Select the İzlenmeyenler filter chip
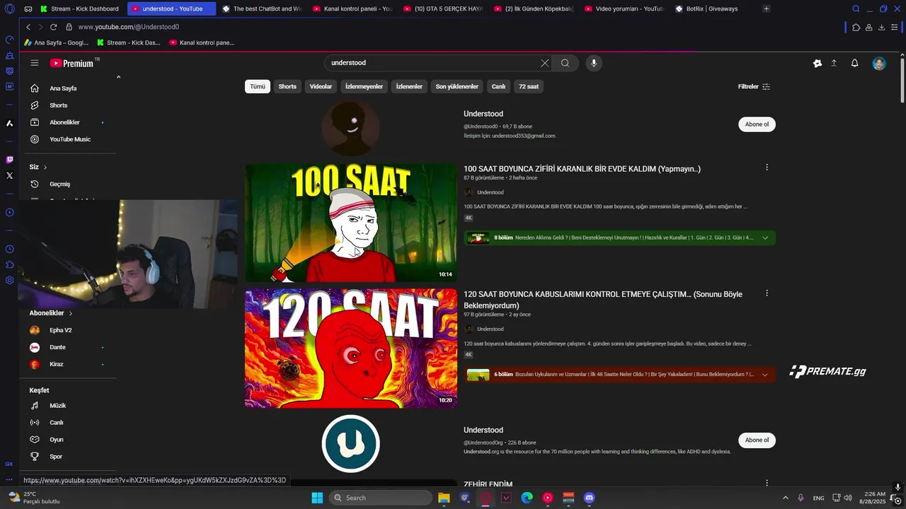Viewport: 906px width, 509px height. click(x=364, y=86)
